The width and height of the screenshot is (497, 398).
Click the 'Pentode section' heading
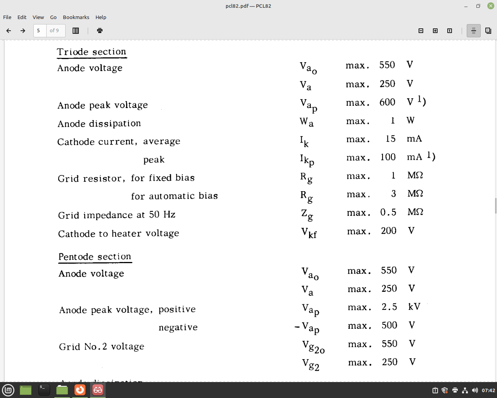(95, 257)
